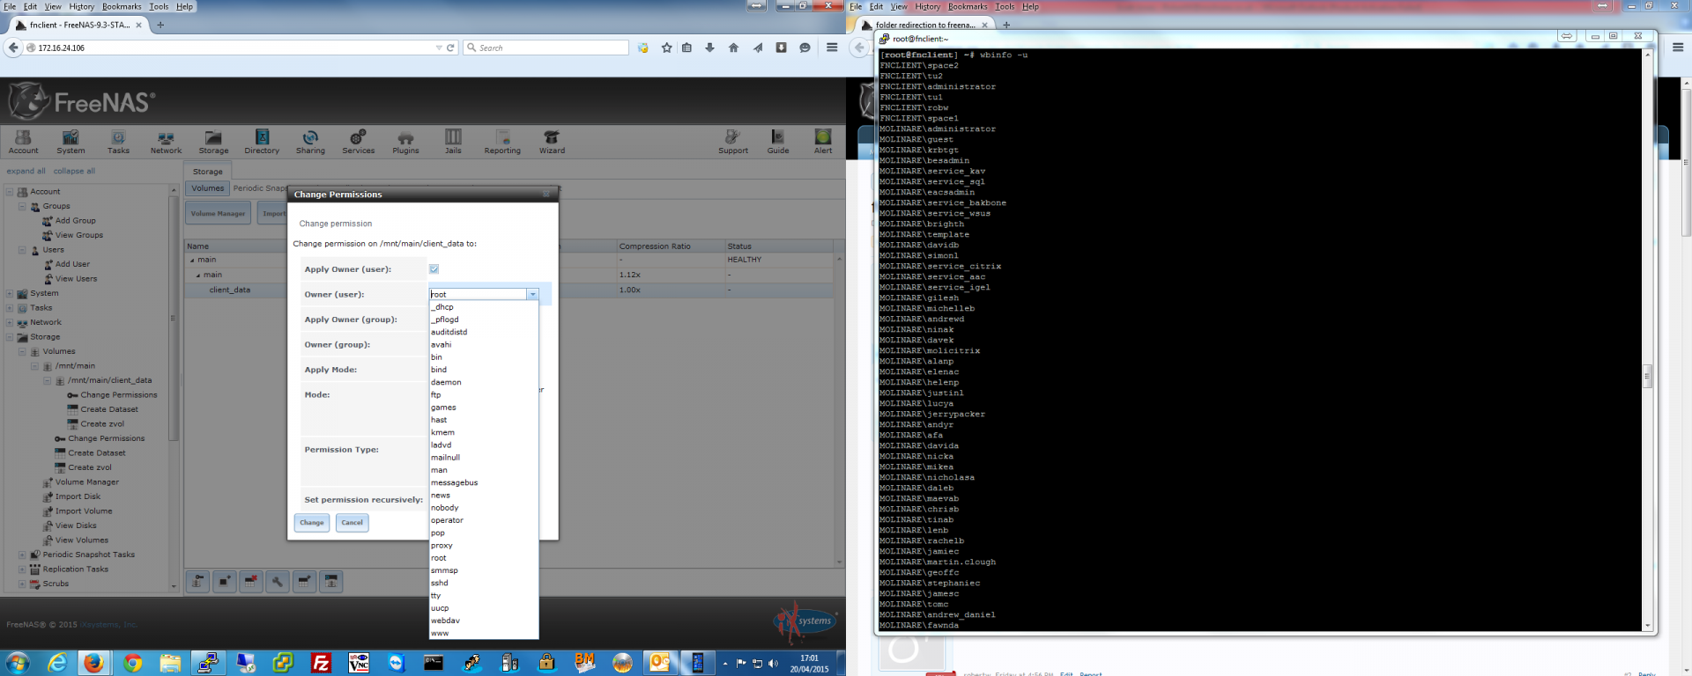Expand the Network tree node
The width and height of the screenshot is (1692, 676).
(10, 322)
